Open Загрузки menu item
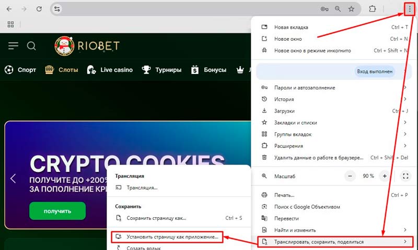418x250 pixels. click(x=334, y=111)
